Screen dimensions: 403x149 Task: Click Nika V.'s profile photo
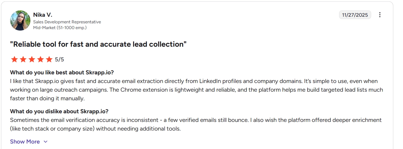point(20,20)
